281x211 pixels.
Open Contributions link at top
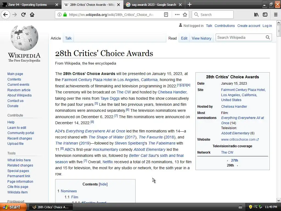pos(224,26)
